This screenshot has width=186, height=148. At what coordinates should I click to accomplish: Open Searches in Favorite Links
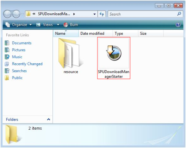click(x=19, y=71)
